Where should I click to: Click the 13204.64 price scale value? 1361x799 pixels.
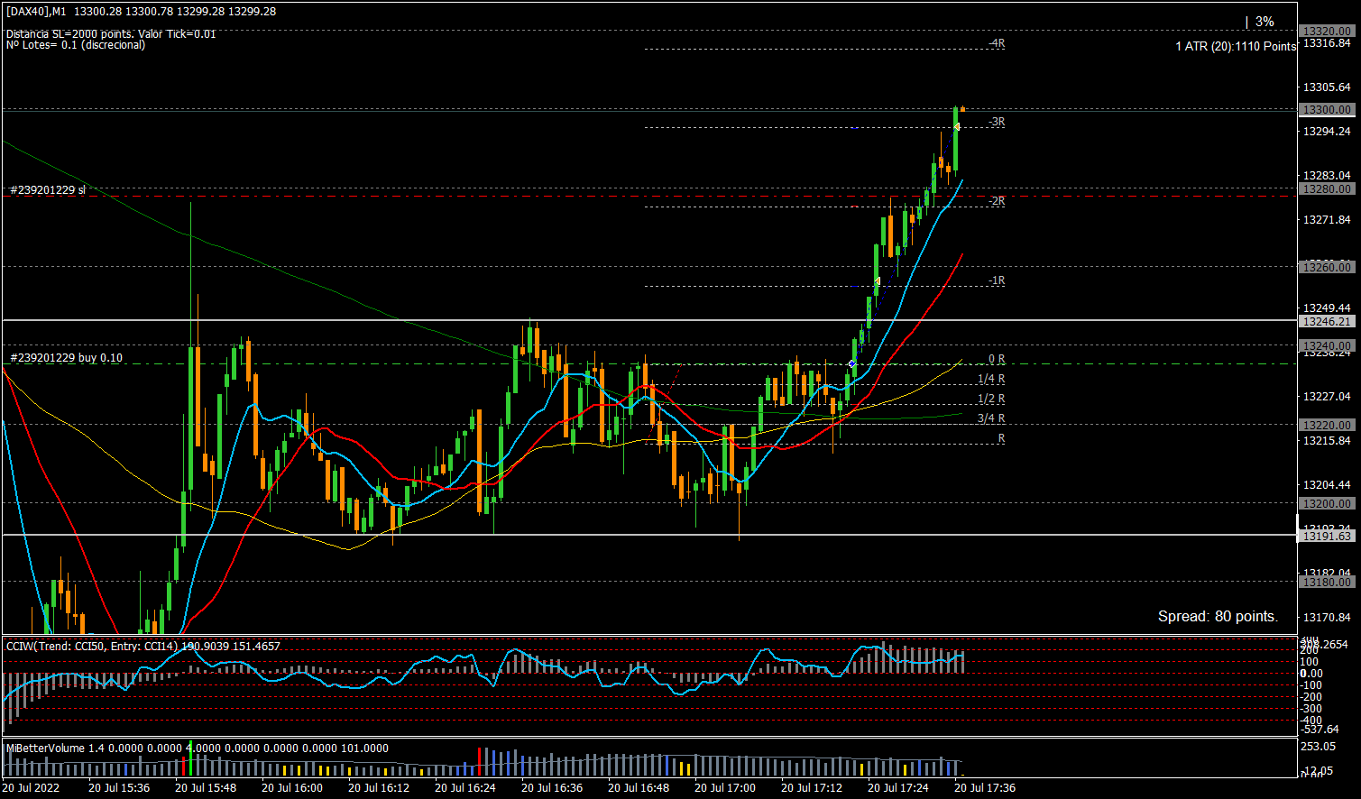[1327, 485]
